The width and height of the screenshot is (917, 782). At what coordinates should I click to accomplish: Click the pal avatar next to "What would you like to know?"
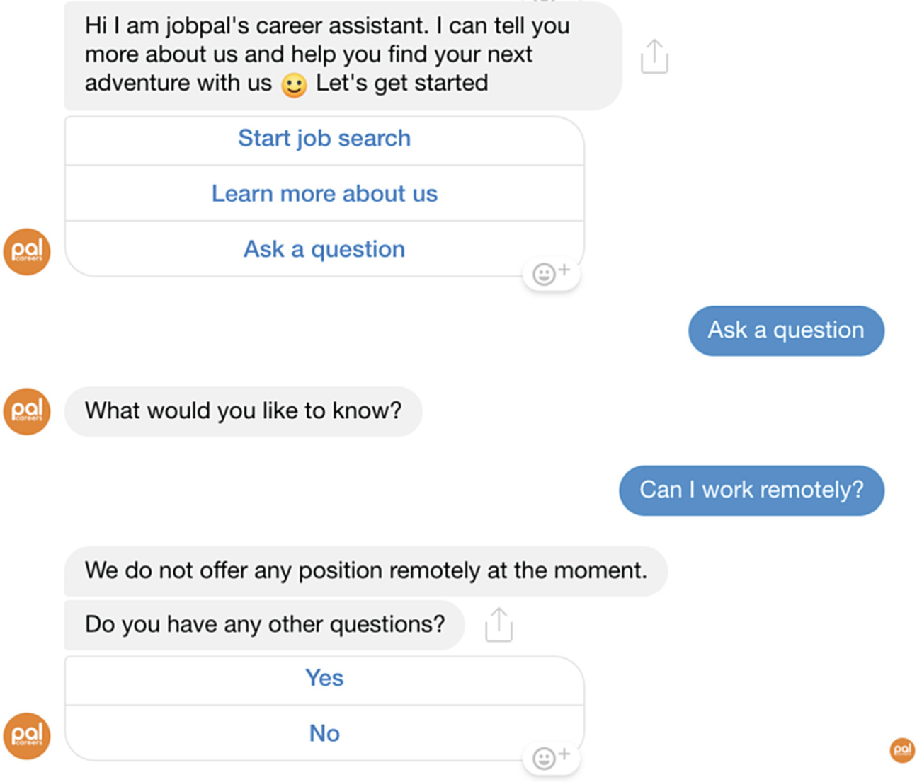click(x=27, y=411)
